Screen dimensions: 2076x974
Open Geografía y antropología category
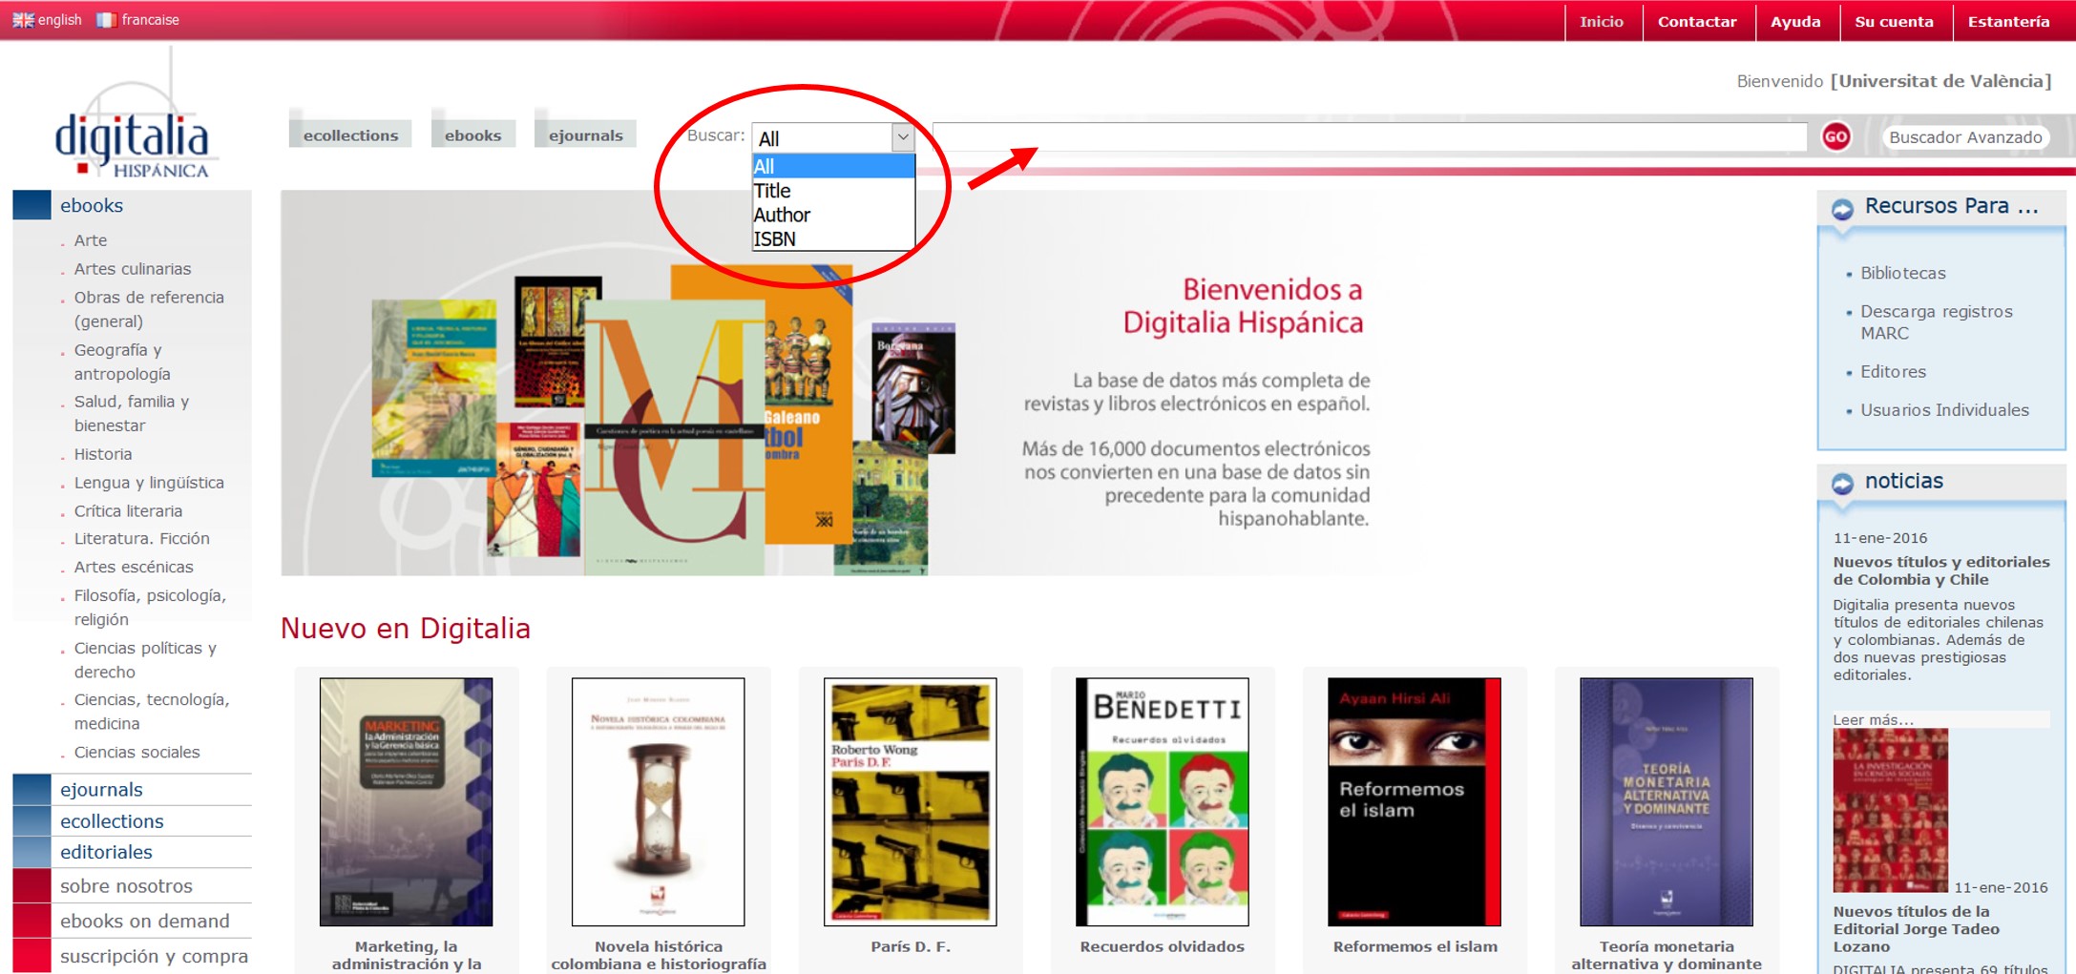tap(122, 362)
